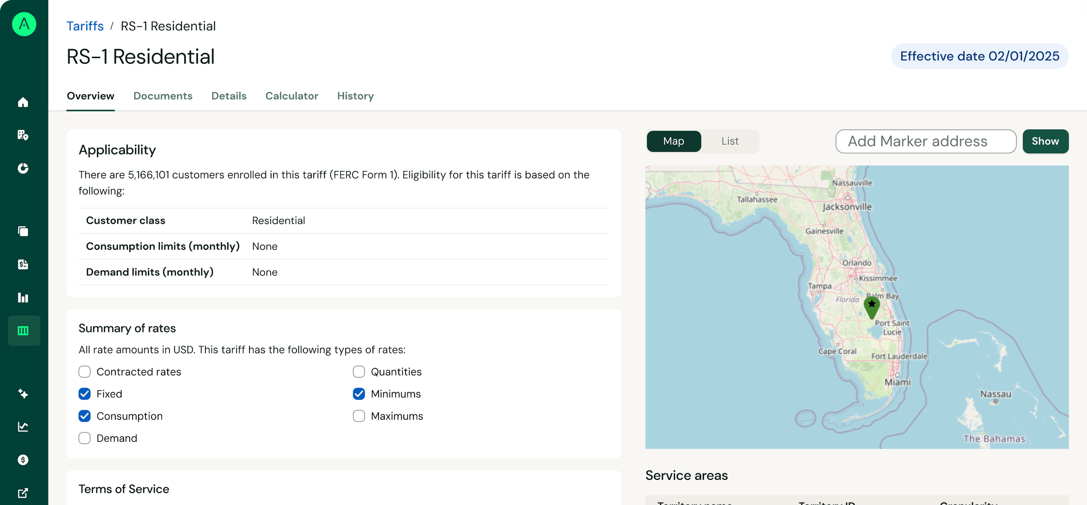Switch to the Calculator tab
This screenshot has height=505, width=1087.
pyautogui.click(x=292, y=96)
